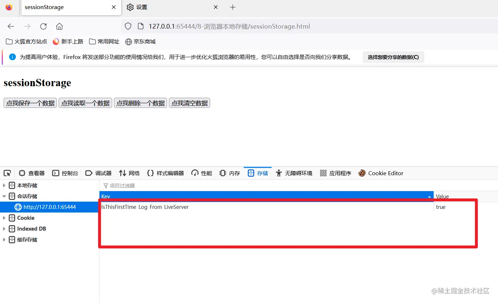Activate the element picker tool in devtools

point(7,173)
